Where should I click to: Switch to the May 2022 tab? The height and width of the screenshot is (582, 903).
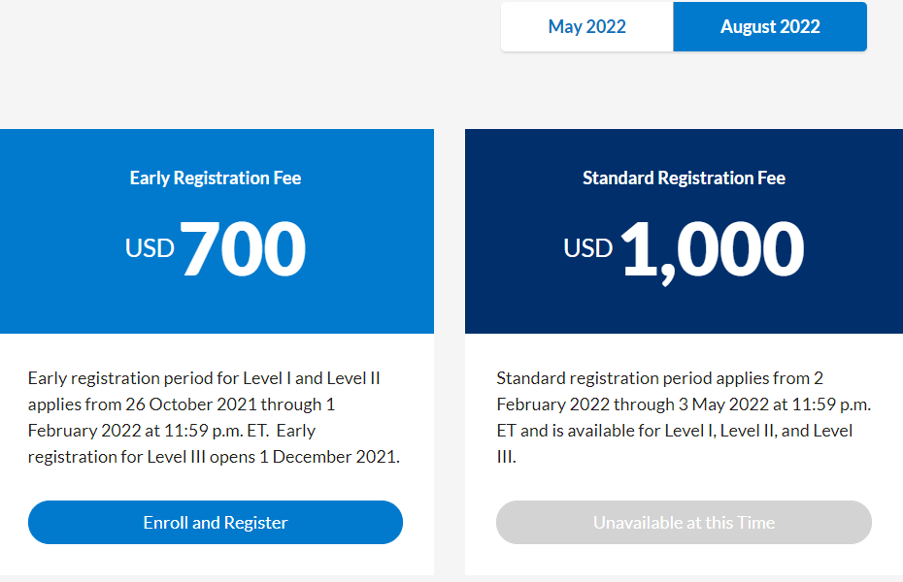[586, 27]
